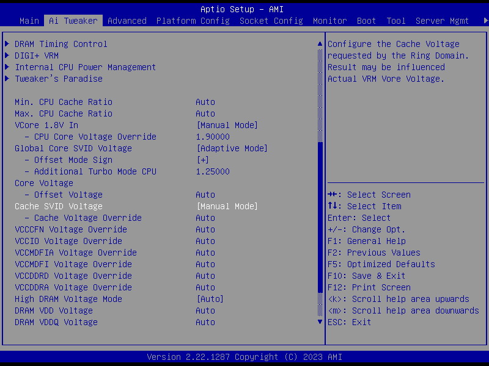The image size is (489, 366).
Task: Select the DRAM VDDQ Voltage Auto value
Action: coord(205,322)
